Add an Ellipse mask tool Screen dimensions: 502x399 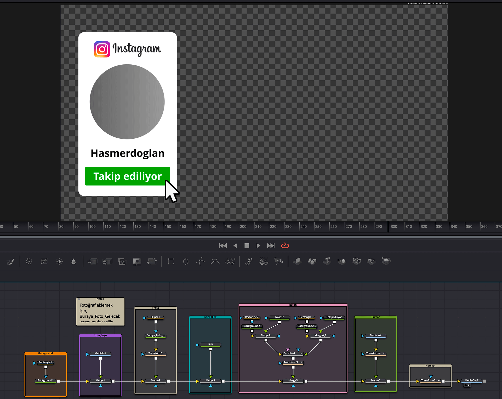click(x=186, y=261)
